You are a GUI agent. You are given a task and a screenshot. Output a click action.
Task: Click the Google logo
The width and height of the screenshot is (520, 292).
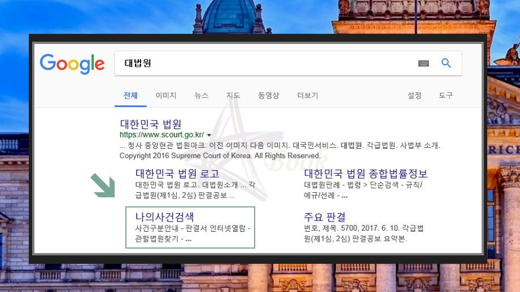coord(72,64)
